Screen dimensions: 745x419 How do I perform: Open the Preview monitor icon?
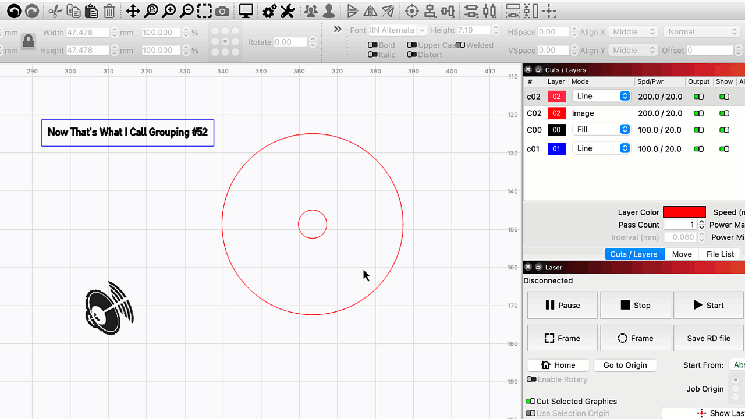coord(246,10)
